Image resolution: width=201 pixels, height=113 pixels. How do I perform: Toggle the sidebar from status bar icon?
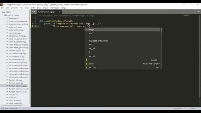pos(3,108)
